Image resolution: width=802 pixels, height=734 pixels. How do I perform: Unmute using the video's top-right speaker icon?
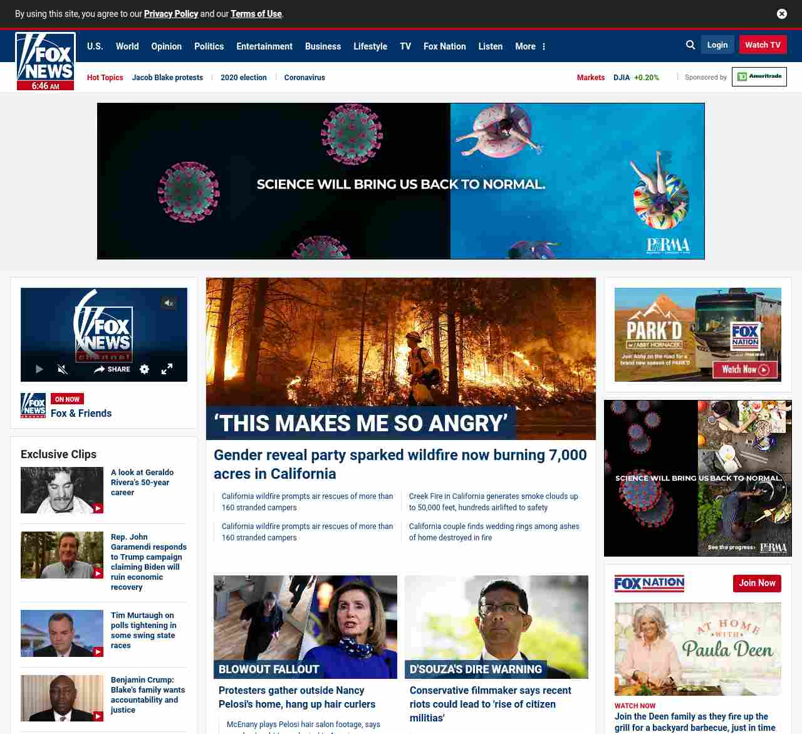(x=169, y=303)
